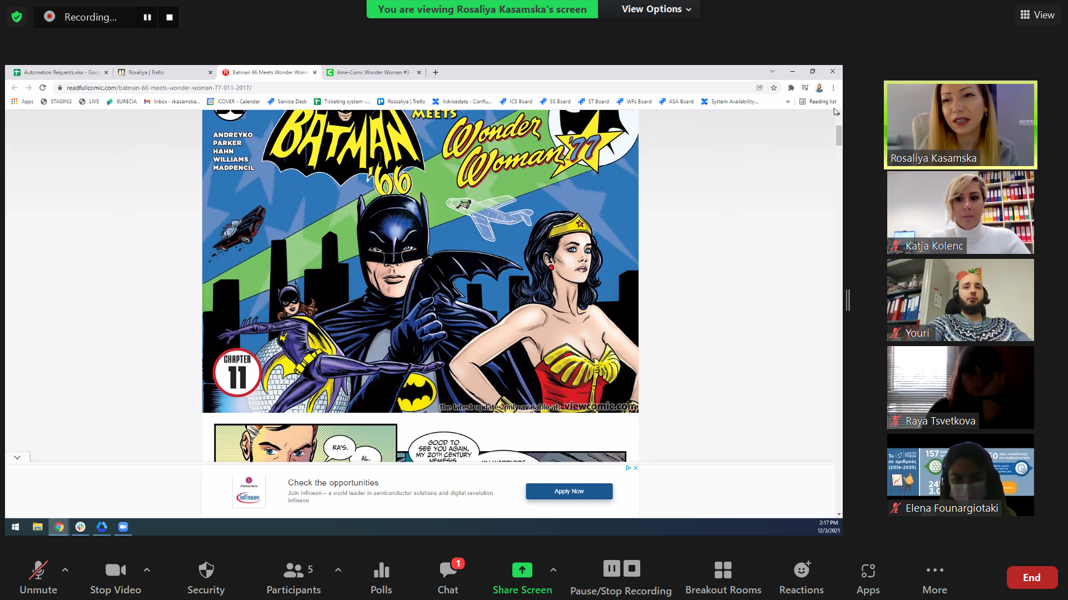Open Chat with one unread message

pos(448,578)
